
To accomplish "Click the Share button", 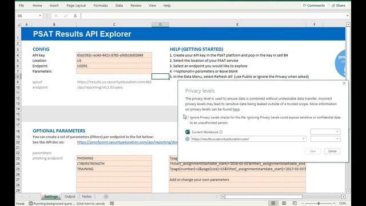I will [339, 5].
